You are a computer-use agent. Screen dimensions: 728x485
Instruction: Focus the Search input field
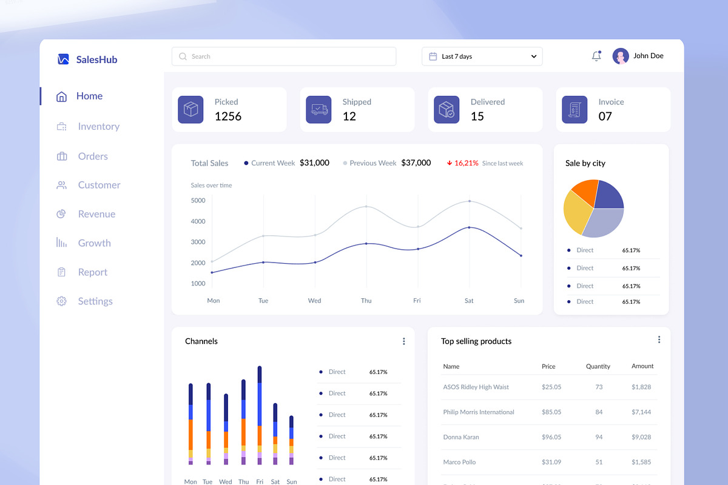pos(284,56)
